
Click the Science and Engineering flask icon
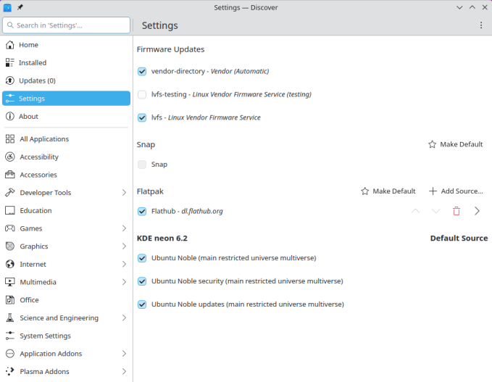(10, 318)
